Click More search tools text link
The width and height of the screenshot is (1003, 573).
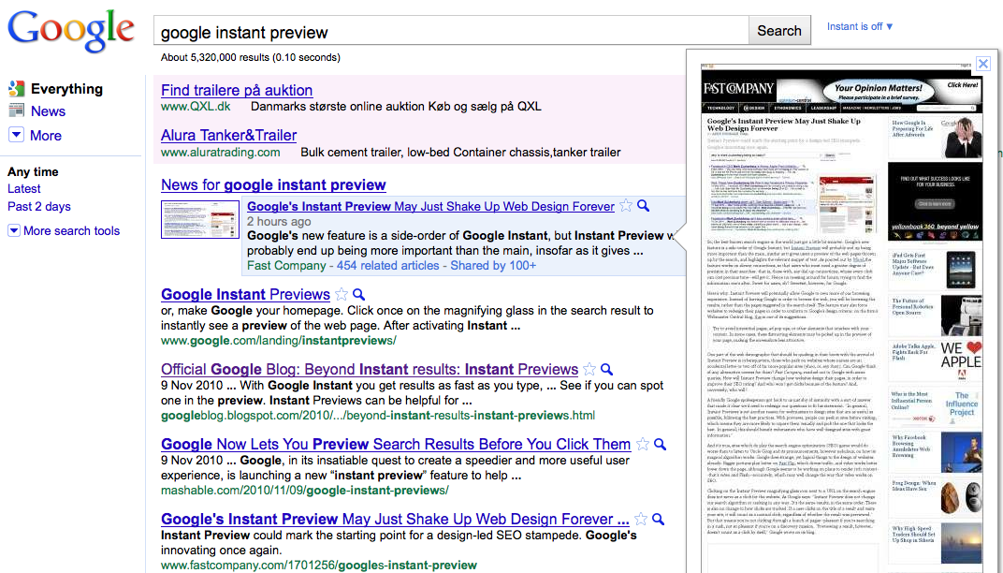(71, 231)
